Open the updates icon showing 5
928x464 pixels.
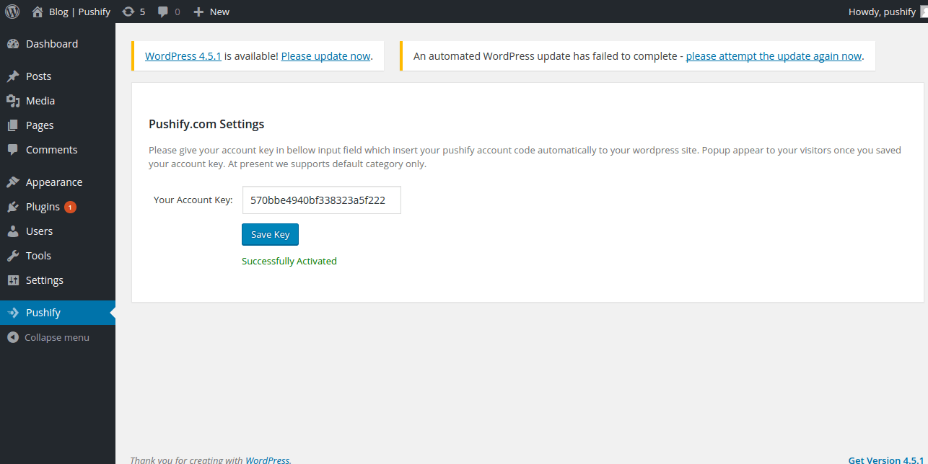128,12
